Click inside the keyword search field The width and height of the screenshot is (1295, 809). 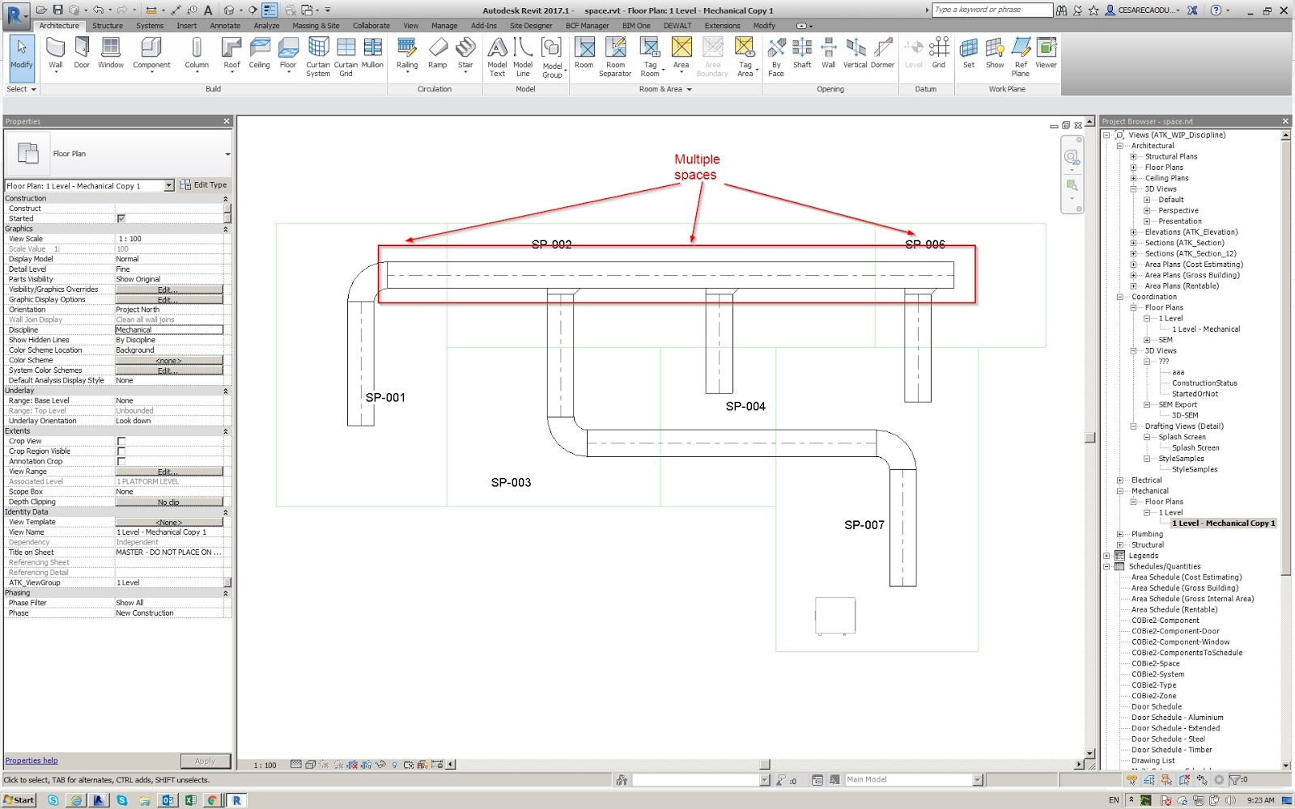[991, 9]
